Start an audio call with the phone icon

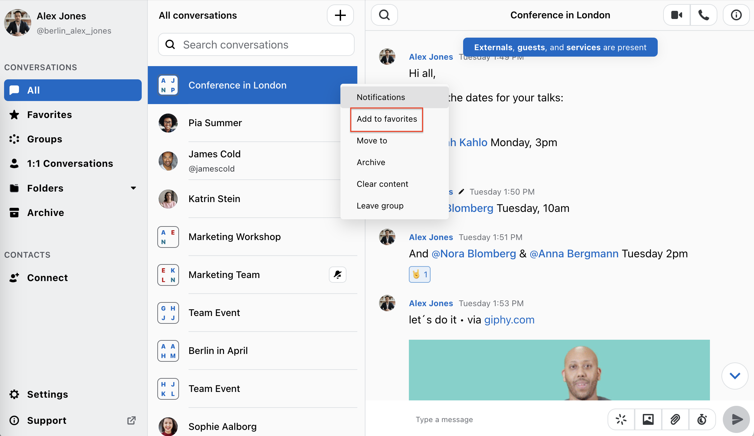tap(704, 15)
